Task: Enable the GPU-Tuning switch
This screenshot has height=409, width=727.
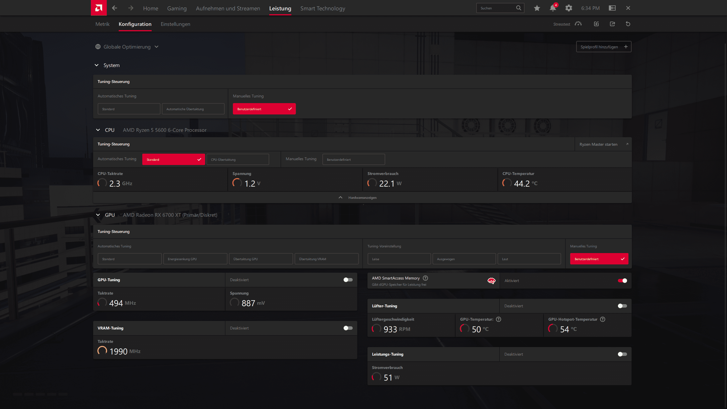Action: tap(348, 280)
